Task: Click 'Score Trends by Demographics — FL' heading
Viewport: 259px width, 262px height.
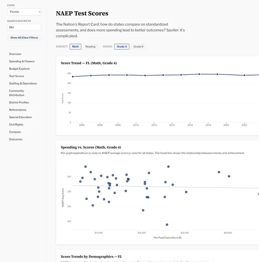Action: pos(91,257)
